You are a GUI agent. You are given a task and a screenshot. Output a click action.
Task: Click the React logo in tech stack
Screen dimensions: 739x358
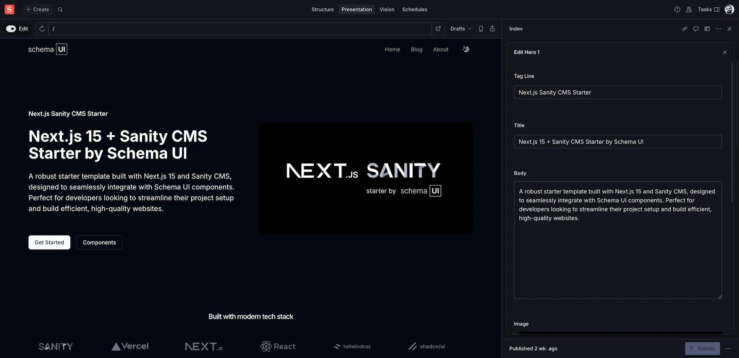278,346
